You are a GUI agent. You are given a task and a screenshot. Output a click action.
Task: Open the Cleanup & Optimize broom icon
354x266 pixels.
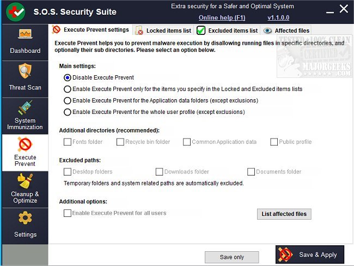point(25,180)
